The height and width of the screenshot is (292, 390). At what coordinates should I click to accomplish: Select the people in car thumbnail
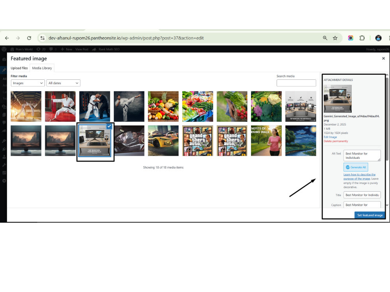[x=129, y=141]
